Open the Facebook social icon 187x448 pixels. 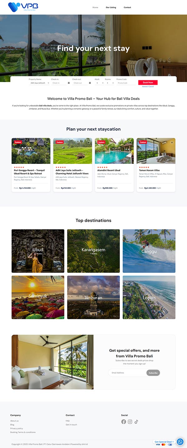click(124, 422)
